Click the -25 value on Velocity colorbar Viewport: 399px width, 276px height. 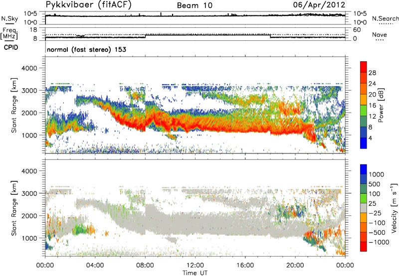(x=375, y=213)
